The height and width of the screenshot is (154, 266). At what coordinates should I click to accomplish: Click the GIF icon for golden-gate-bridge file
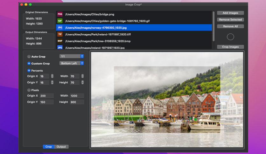[x=60, y=21]
